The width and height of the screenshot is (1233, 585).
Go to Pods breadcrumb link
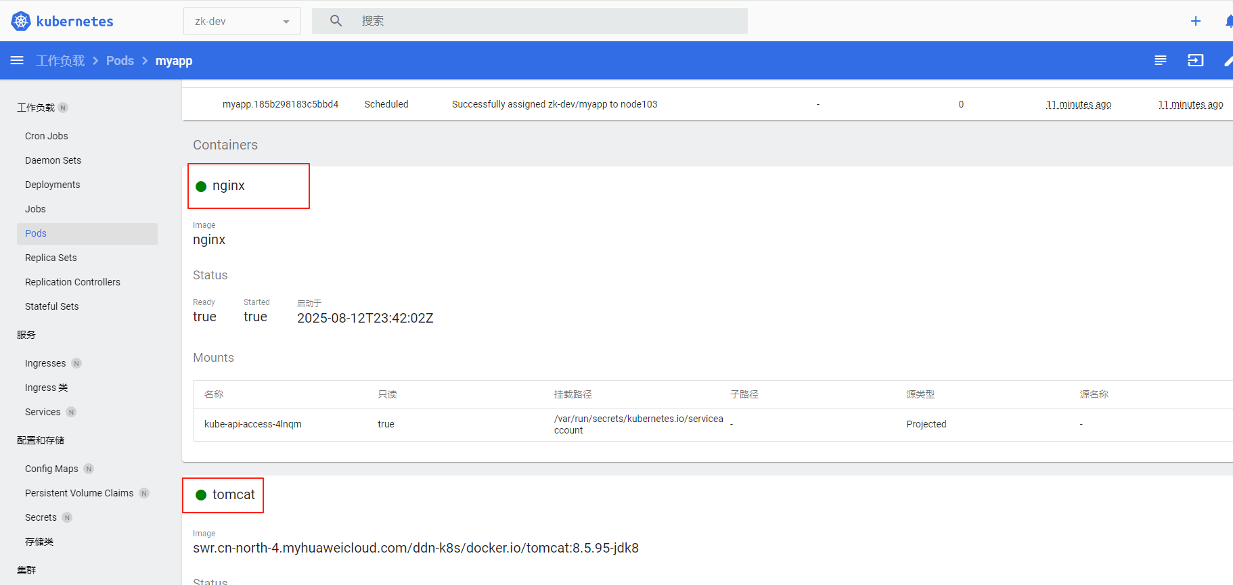(120, 61)
